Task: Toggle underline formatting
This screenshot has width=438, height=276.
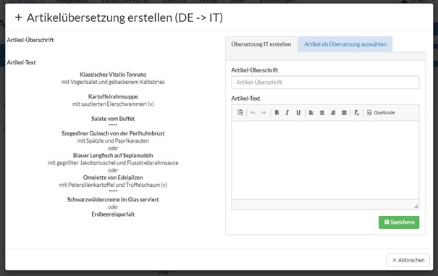Action: click(x=298, y=112)
